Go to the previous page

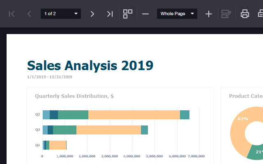[x=29, y=14]
